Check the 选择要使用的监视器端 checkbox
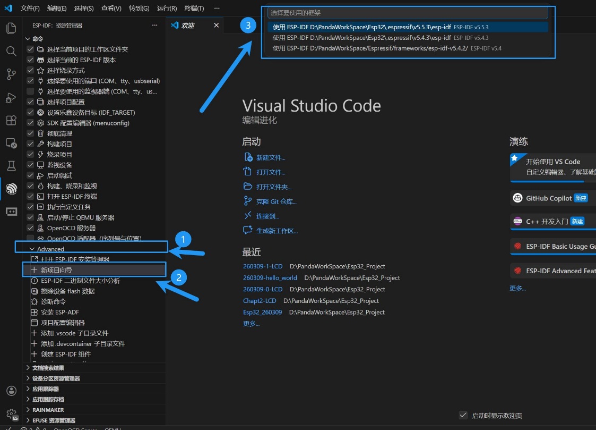 click(x=30, y=91)
